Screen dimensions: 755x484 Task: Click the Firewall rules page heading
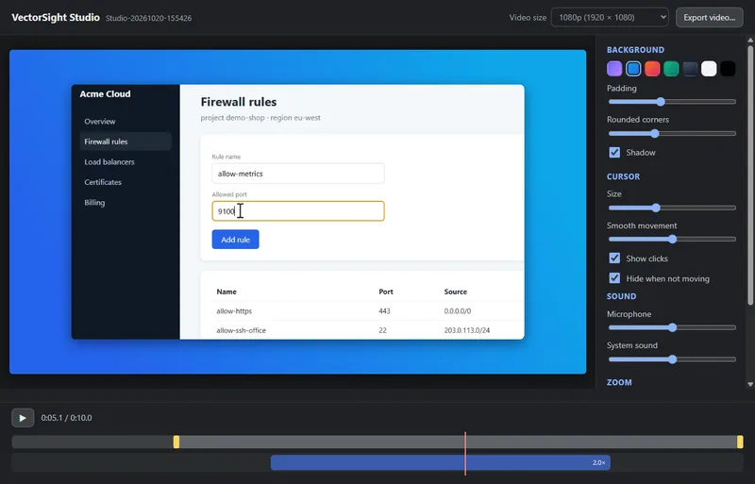(239, 102)
